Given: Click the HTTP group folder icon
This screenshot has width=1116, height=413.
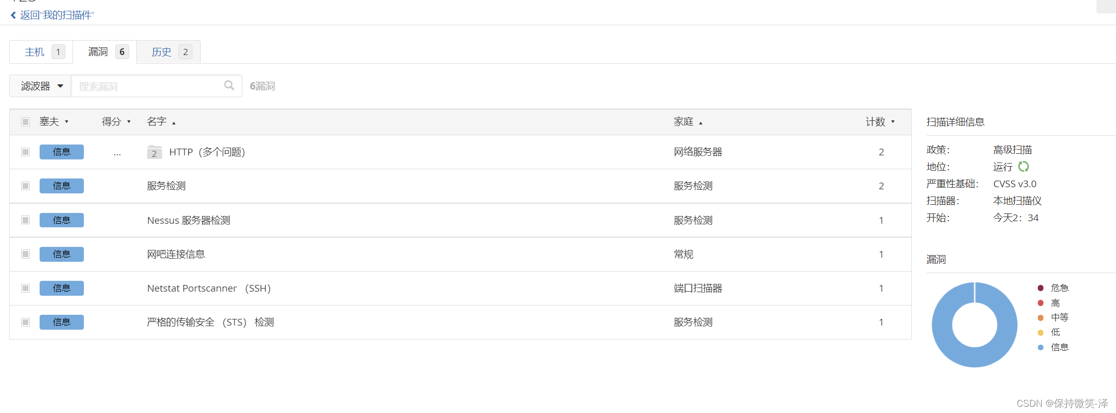Looking at the screenshot, I should [154, 152].
